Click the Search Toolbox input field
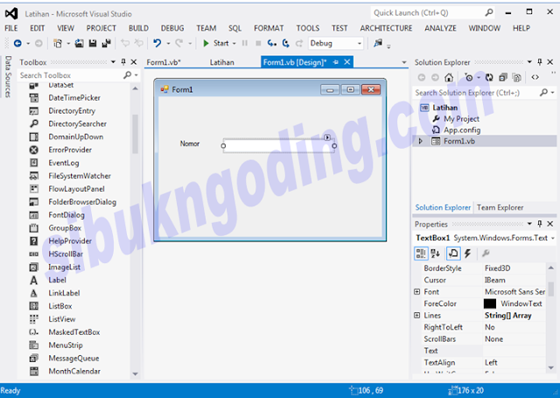Image resolution: width=560 pixels, height=398 pixels. [x=71, y=75]
